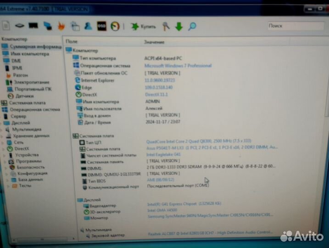Open the OSD panel toolbar icon
The image size is (329, 248).
pyautogui.click(x=102, y=26)
